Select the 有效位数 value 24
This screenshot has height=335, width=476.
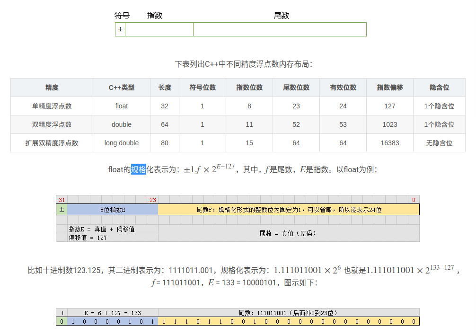(x=343, y=106)
